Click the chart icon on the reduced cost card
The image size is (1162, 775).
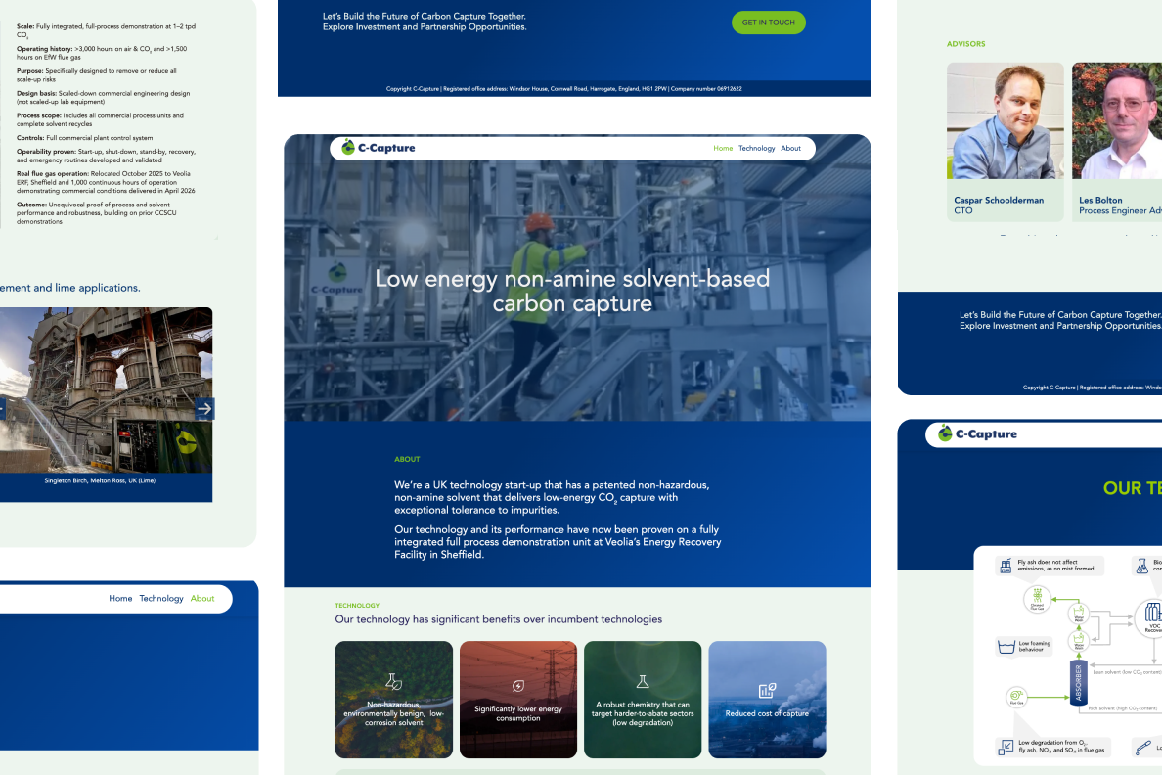coord(767,691)
